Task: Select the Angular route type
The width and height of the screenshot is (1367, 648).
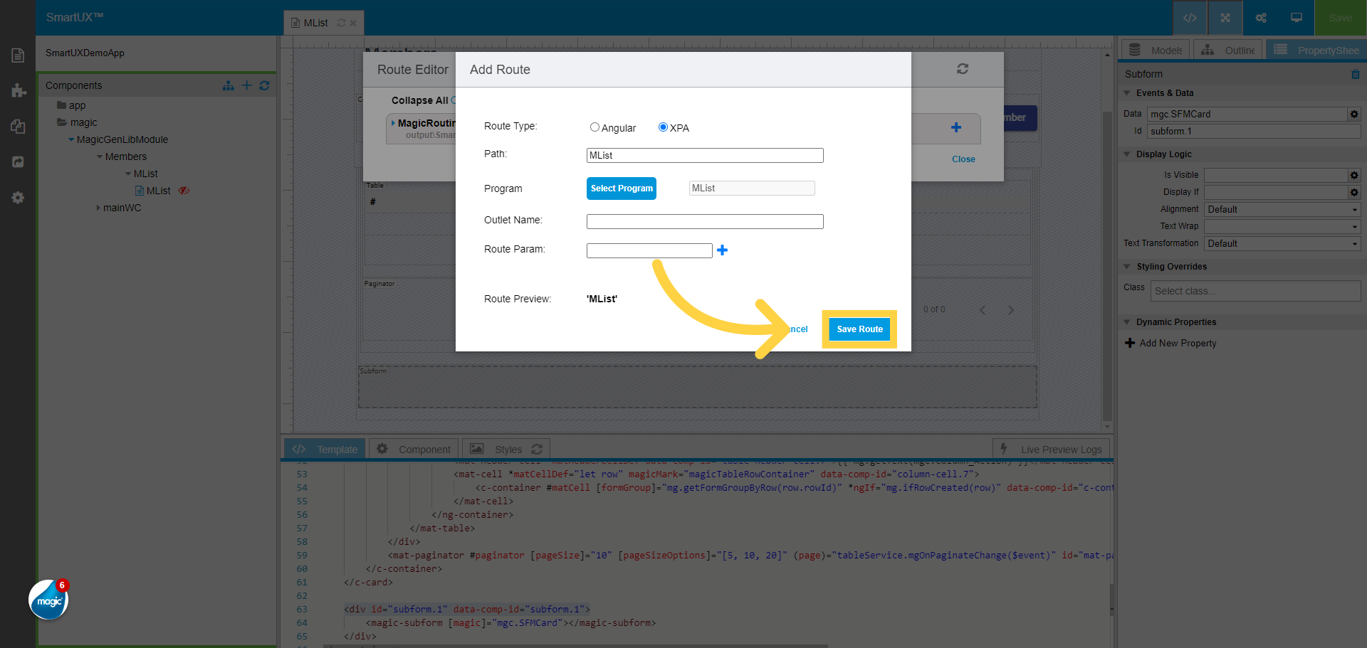Action: pyautogui.click(x=595, y=127)
